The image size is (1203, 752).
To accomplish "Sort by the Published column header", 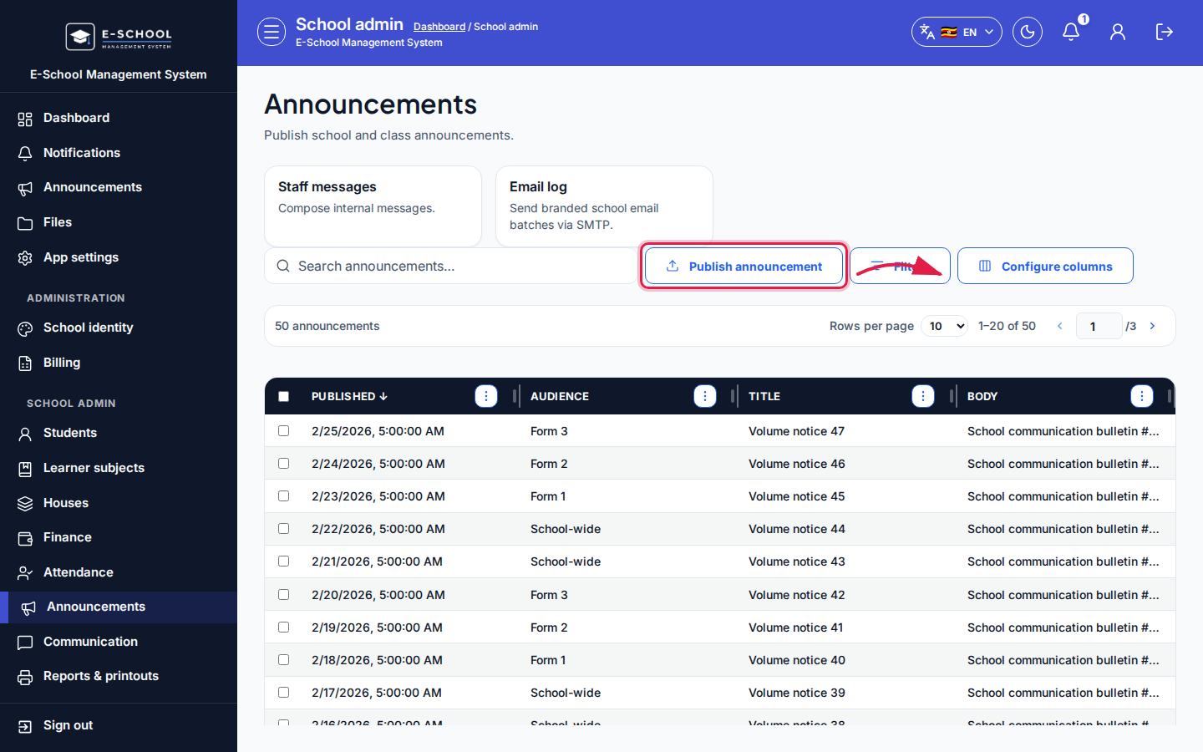I will click(x=349, y=396).
